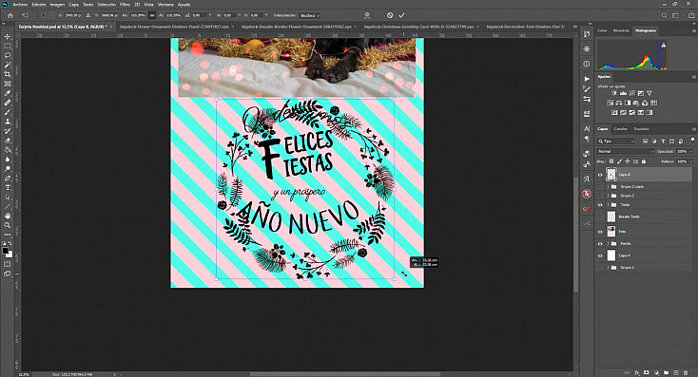Open the Interpolación dropdown
Screen dimensions: 698x377
tap(309, 15)
